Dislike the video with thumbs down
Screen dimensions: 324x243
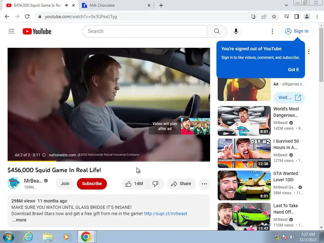155,184
